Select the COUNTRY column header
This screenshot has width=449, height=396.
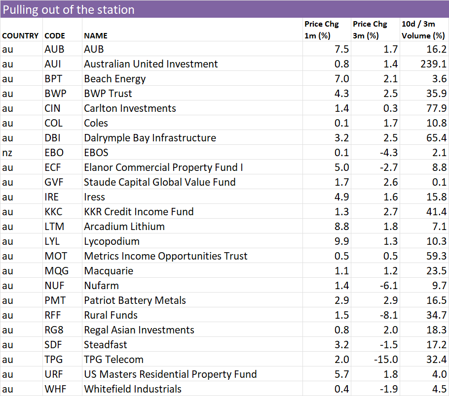click(20, 36)
